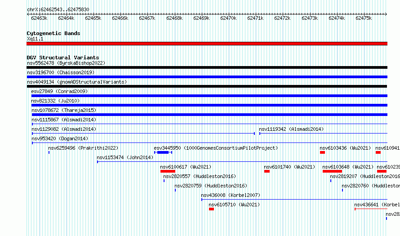Click red nsv6103648 variant block
The image size is (400, 236).
[x=332, y=171]
